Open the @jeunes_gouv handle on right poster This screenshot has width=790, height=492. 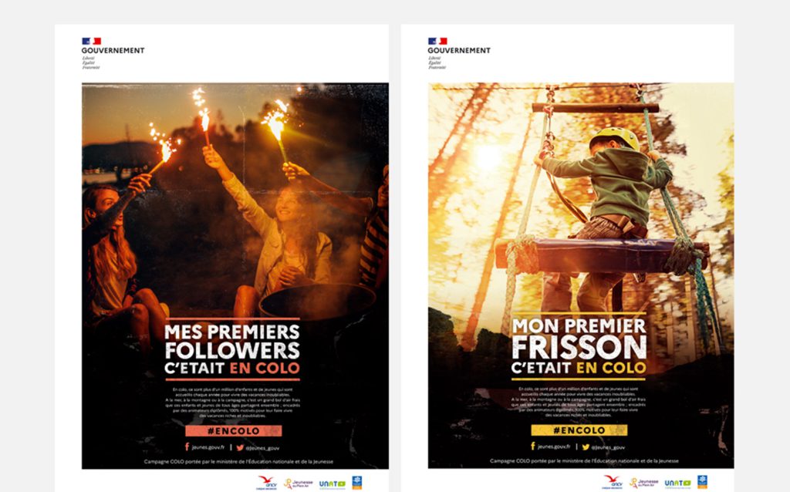[x=608, y=447]
